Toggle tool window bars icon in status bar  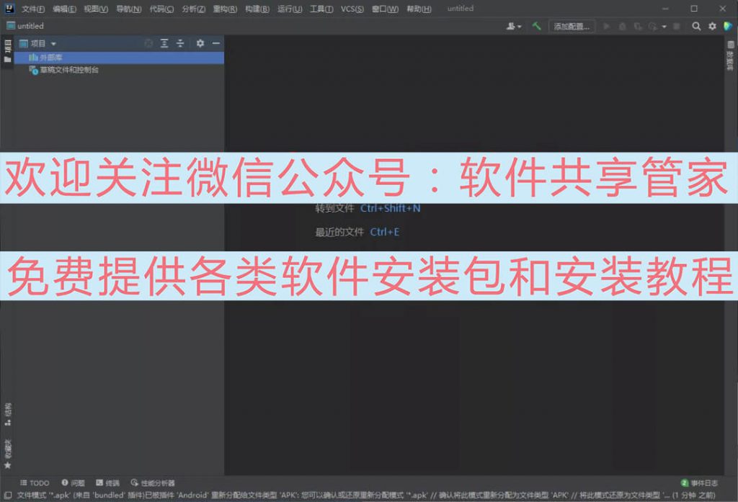click(x=8, y=495)
